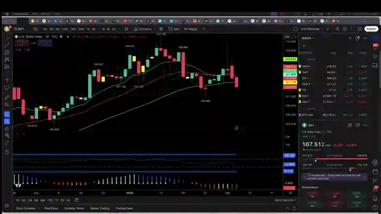Select the 1m timeframe interval

click(45, 29)
